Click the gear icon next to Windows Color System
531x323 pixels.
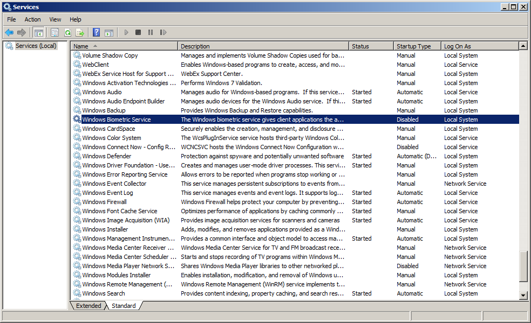coord(77,137)
